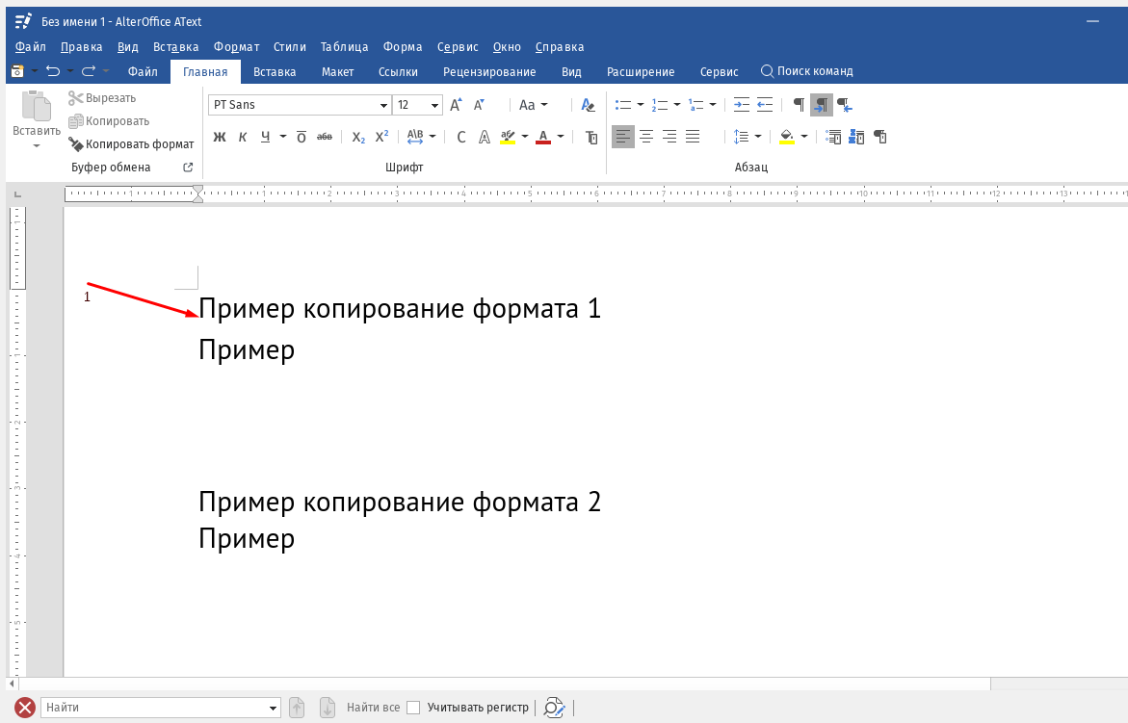This screenshot has width=1128, height=723.
Task: Justify text alignment
Action: [x=693, y=137]
